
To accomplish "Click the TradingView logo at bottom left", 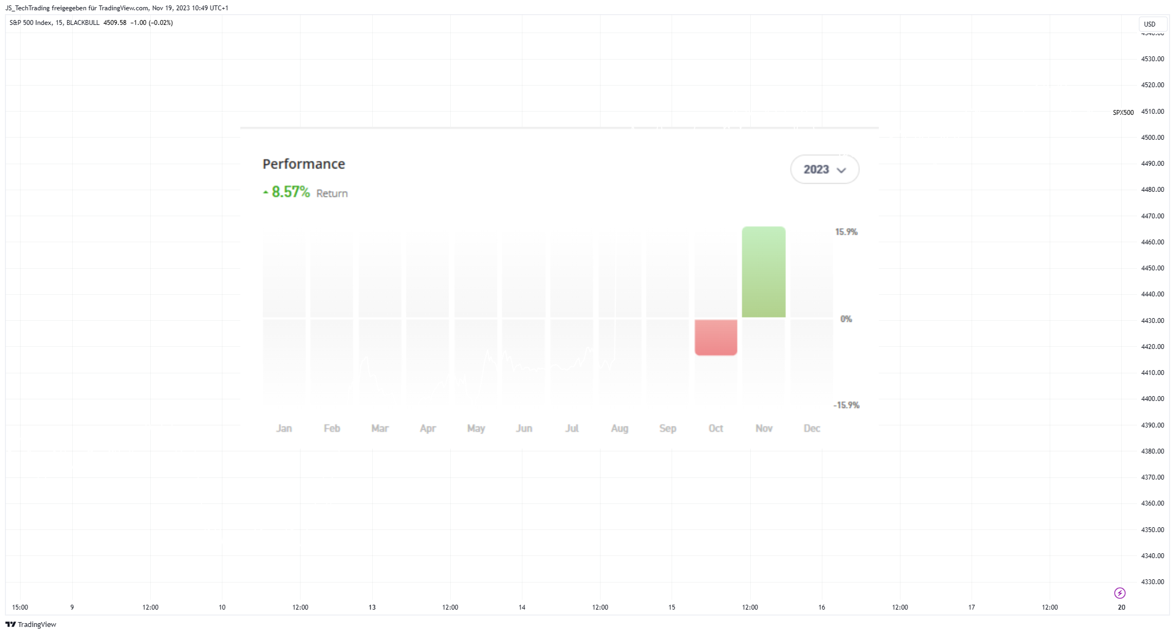I will tap(31, 624).
